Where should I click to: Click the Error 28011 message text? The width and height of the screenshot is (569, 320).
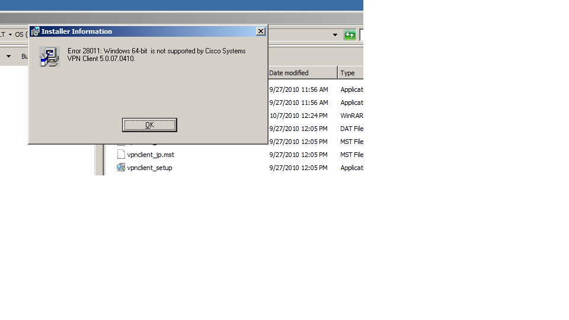click(x=156, y=55)
